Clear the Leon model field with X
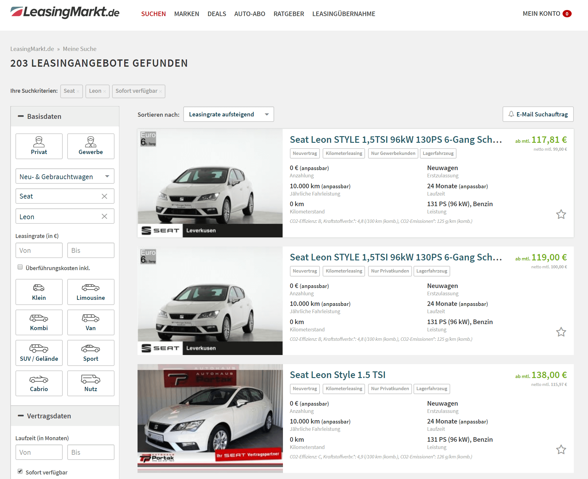588x479 pixels. [x=104, y=216]
